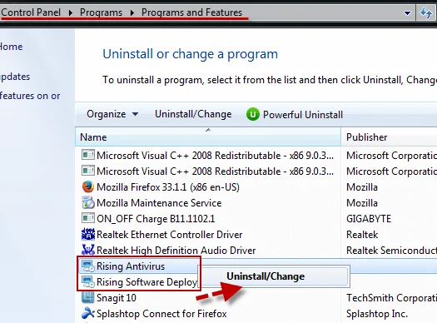Viewport: 437px width, 323px height.
Task: Select Mozilla Firefox 33.1.1 (x86 en-US) row
Action: coord(256,187)
